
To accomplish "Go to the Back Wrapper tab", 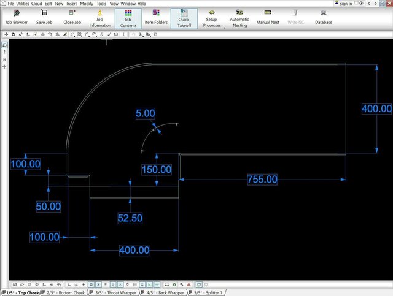I will click(x=165, y=293).
